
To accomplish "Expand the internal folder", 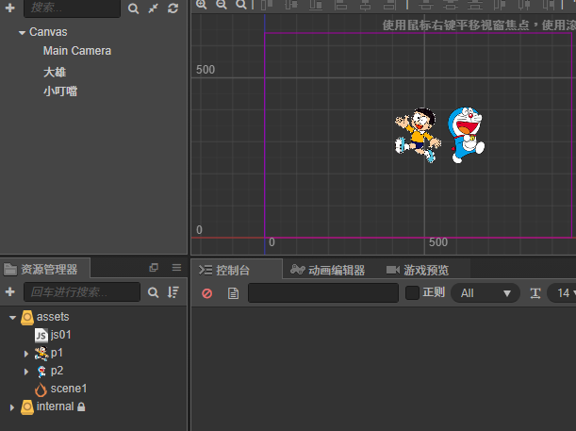I will coord(12,407).
